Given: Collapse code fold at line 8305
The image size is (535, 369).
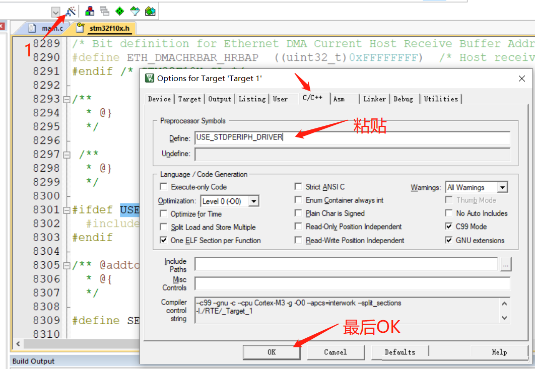Looking at the screenshot, I should coord(67,265).
